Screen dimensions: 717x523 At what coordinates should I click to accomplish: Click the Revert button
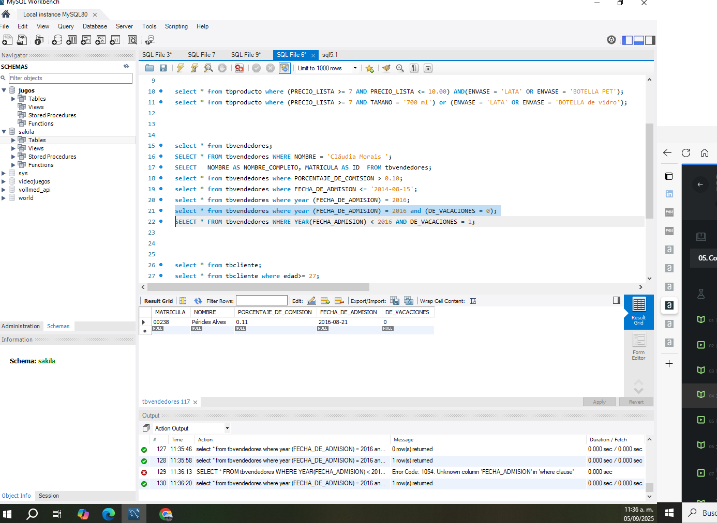click(x=636, y=402)
